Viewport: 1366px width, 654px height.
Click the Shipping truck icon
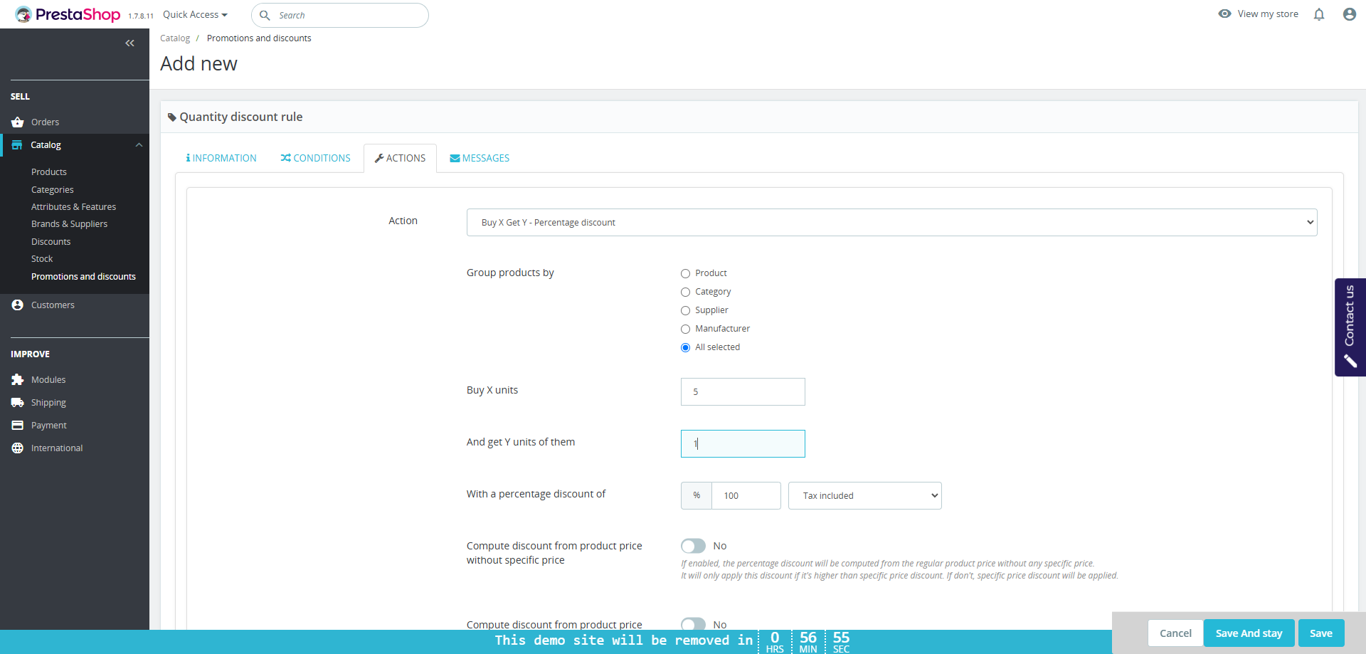point(18,403)
